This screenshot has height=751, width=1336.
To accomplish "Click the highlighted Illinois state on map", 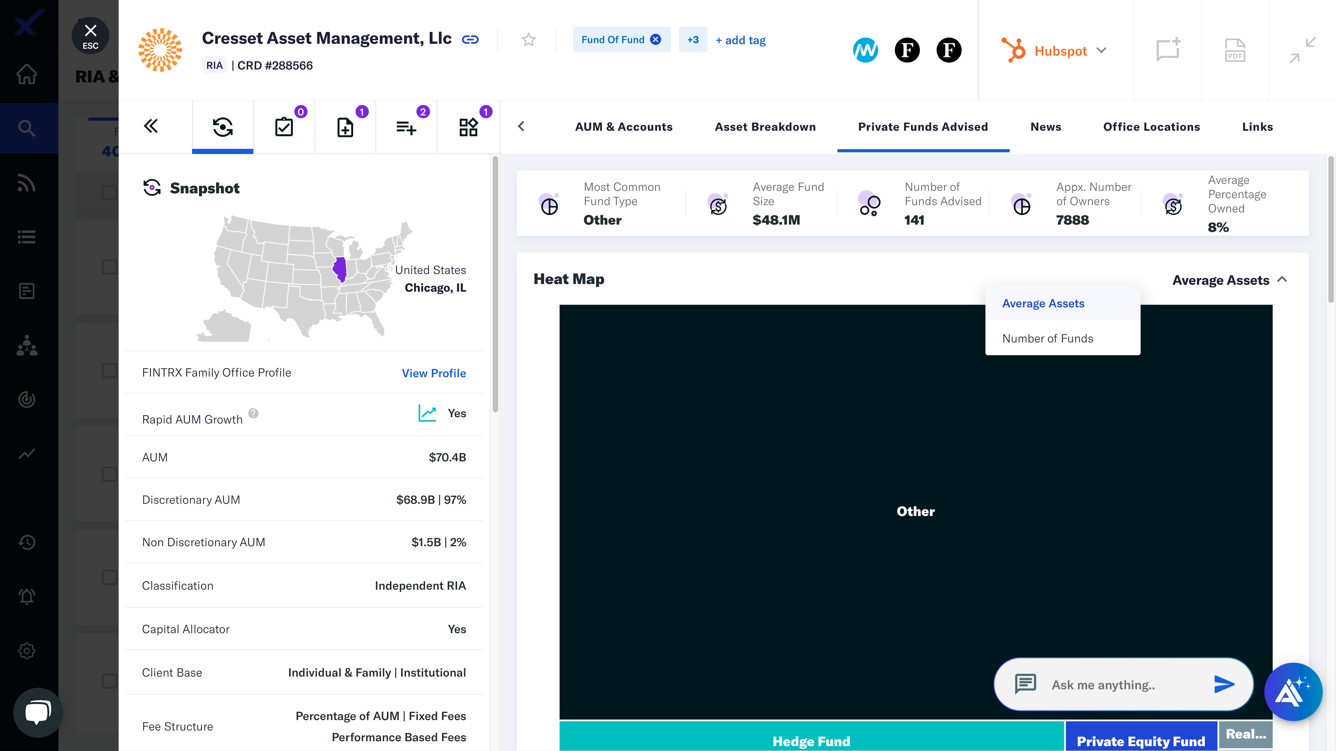I will click(340, 269).
